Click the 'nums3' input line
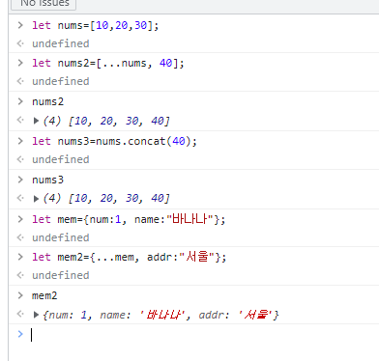This screenshot has width=379, height=361. pos(47,180)
